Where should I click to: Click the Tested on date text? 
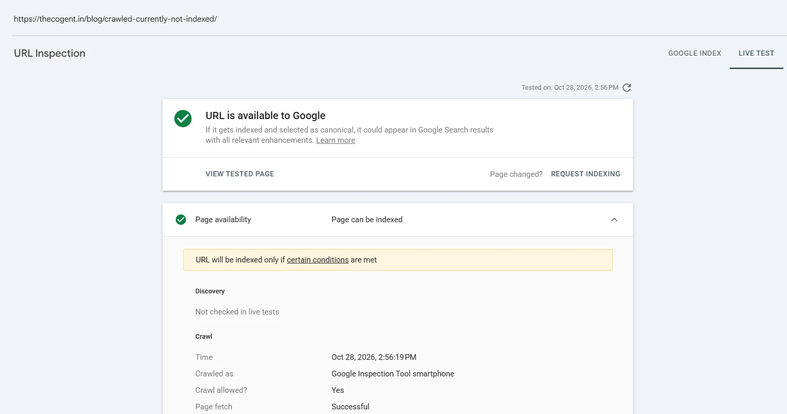click(x=570, y=88)
